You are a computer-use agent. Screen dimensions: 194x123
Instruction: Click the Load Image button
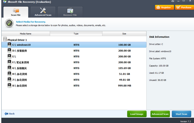coord(137,114)
